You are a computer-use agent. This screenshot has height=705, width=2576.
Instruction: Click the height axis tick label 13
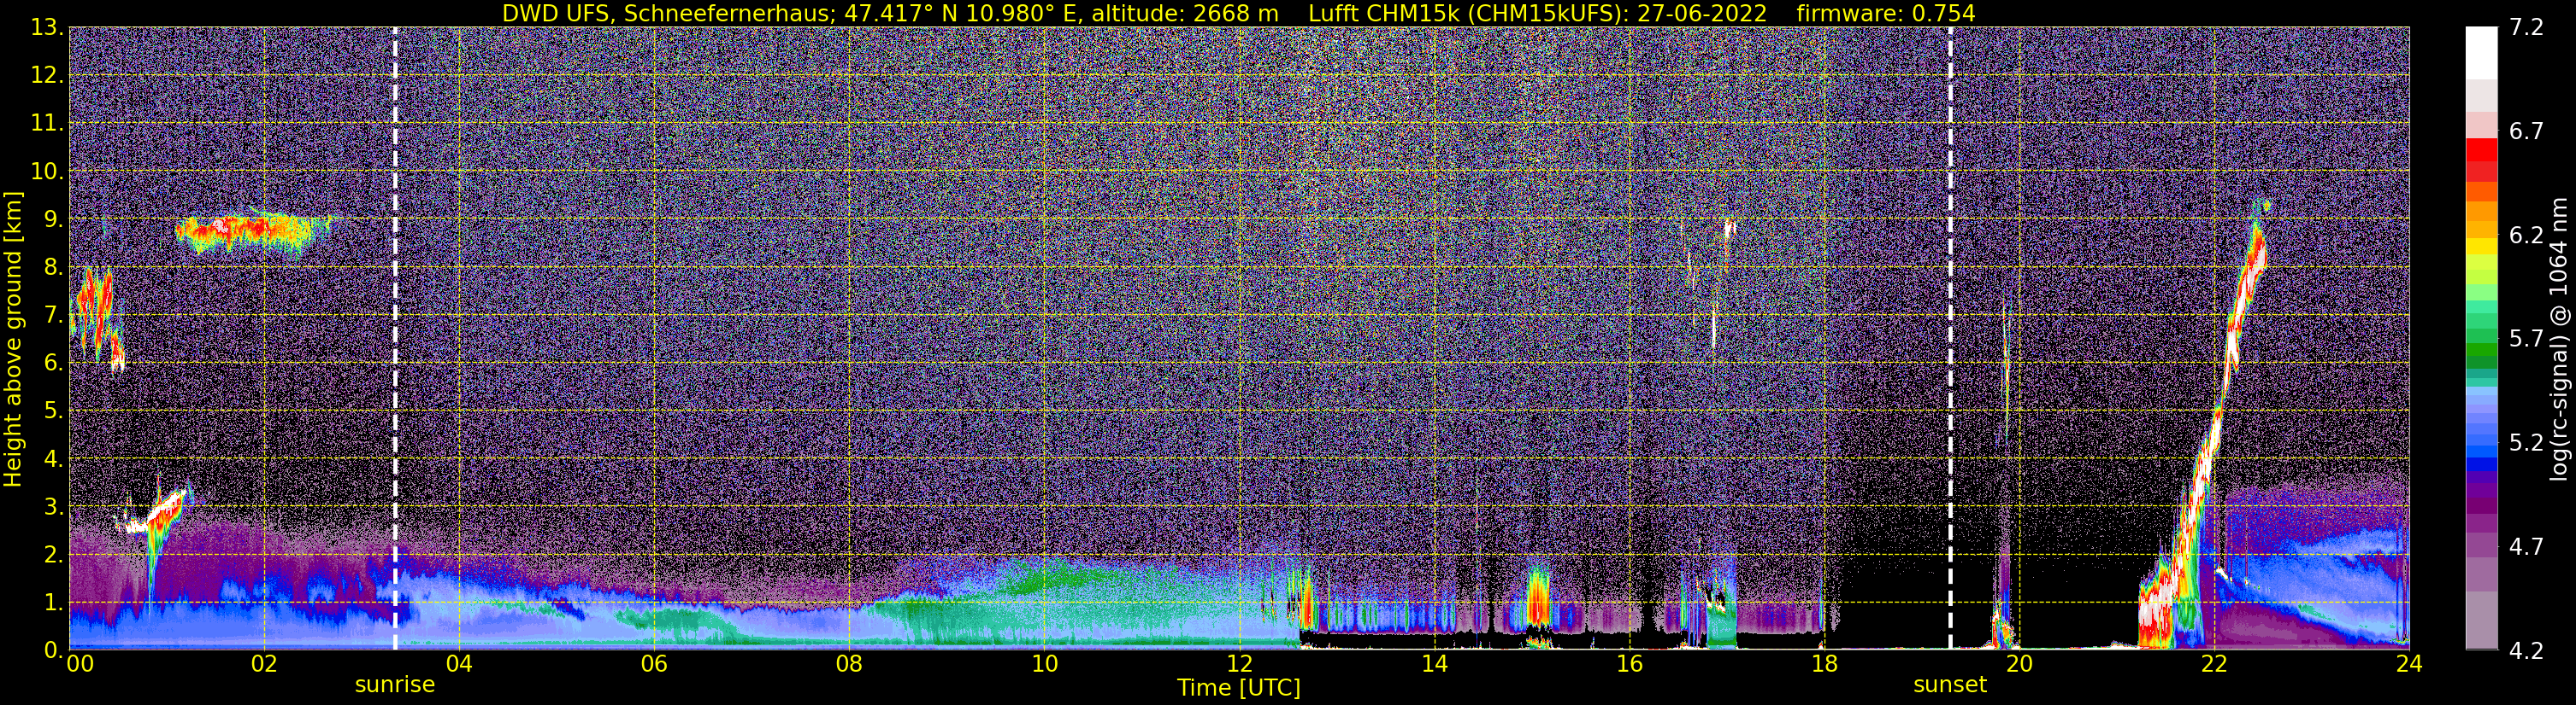click(x=46, y=28)
